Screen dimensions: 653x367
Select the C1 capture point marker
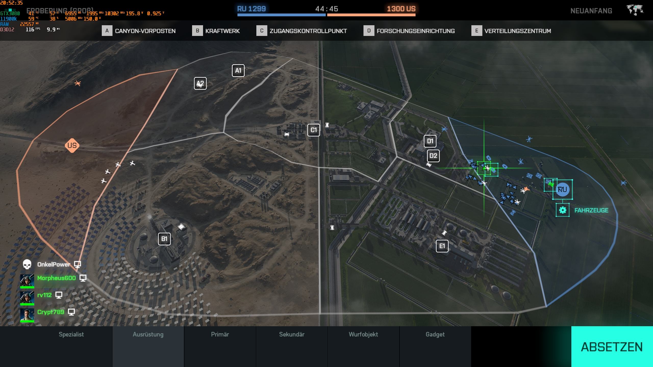click(313, 130)
